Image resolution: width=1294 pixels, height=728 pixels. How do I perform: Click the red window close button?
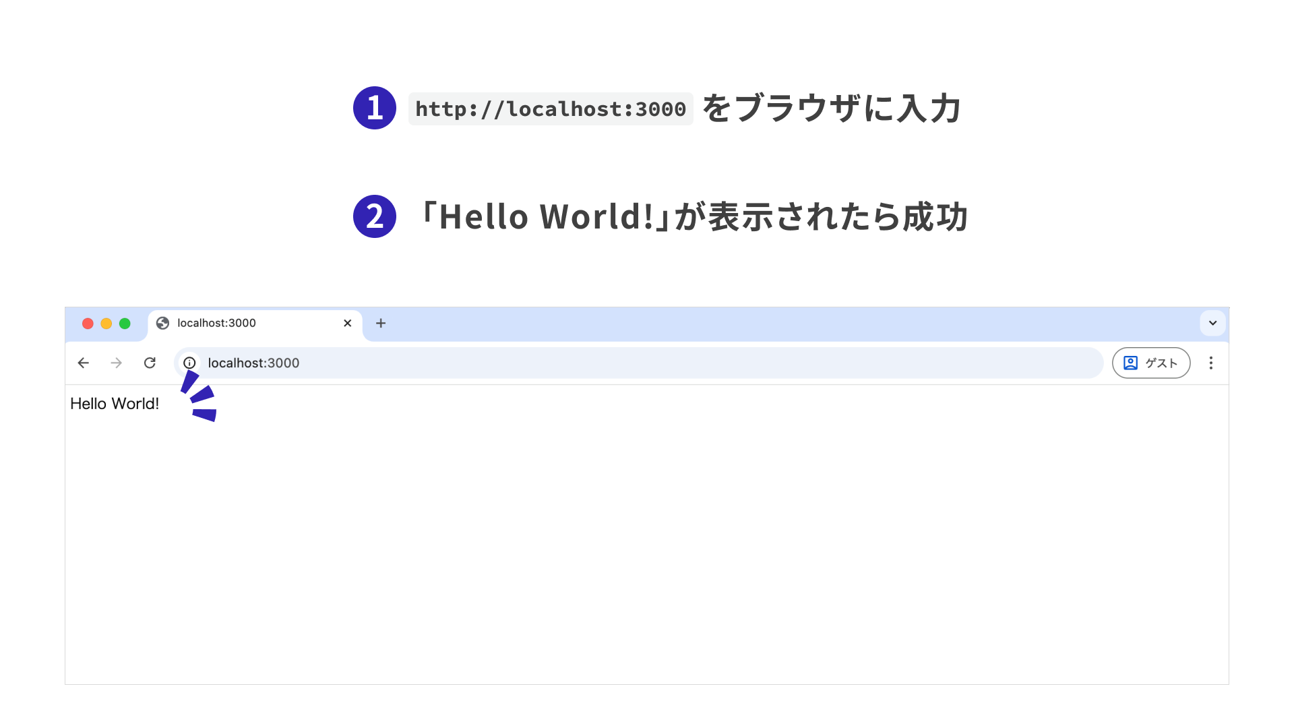click(88, 324)
